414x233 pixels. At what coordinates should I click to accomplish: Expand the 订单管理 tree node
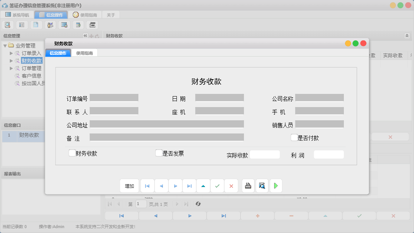point(11,68)
